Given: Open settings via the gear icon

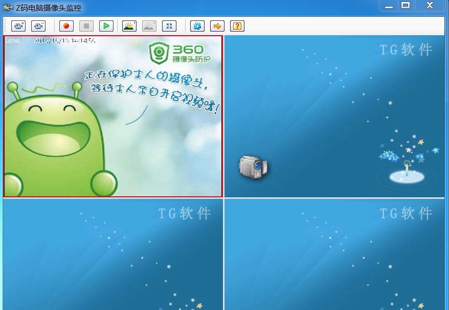Looking at the screenshot, I should coord(197,26).
